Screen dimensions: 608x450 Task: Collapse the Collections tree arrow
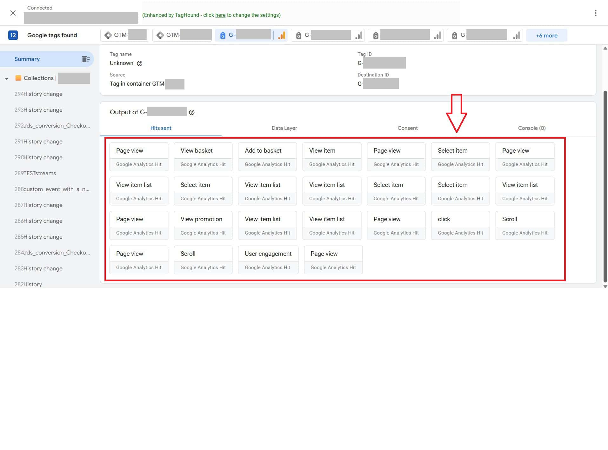(7, 78)
